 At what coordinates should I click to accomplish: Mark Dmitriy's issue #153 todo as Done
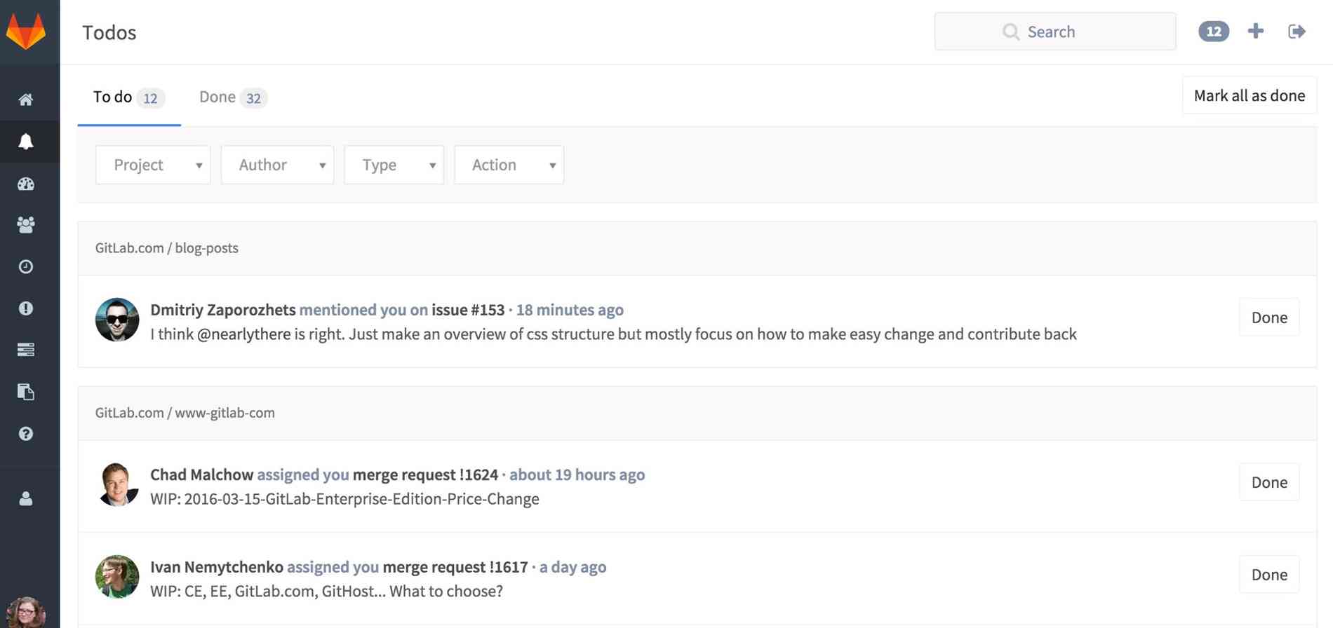pyautogui.click(x=1268, y=318)
